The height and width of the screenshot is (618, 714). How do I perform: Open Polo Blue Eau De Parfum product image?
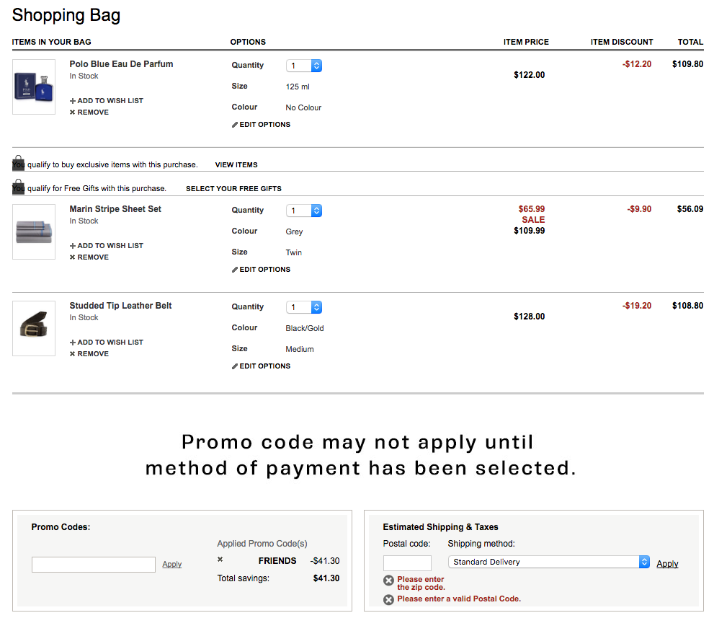point(34,87)
